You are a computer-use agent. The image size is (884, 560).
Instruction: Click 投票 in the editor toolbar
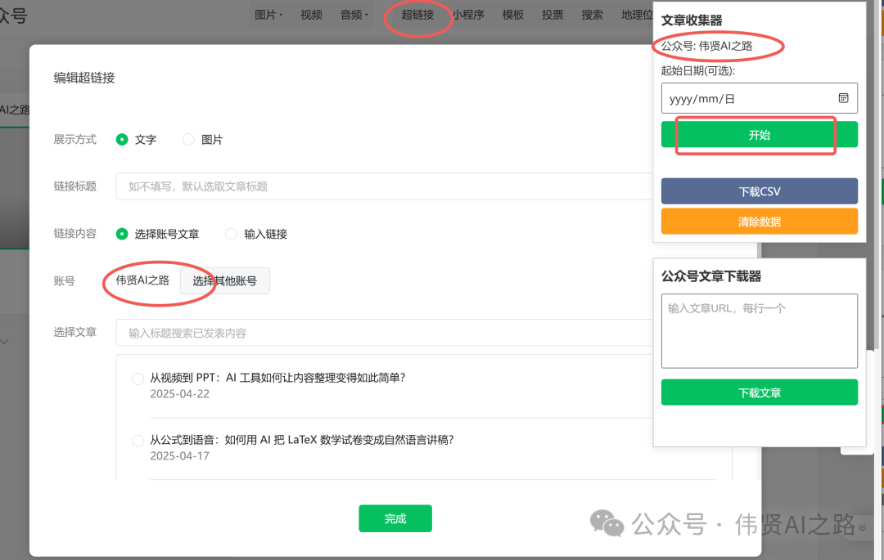(552, 15)
